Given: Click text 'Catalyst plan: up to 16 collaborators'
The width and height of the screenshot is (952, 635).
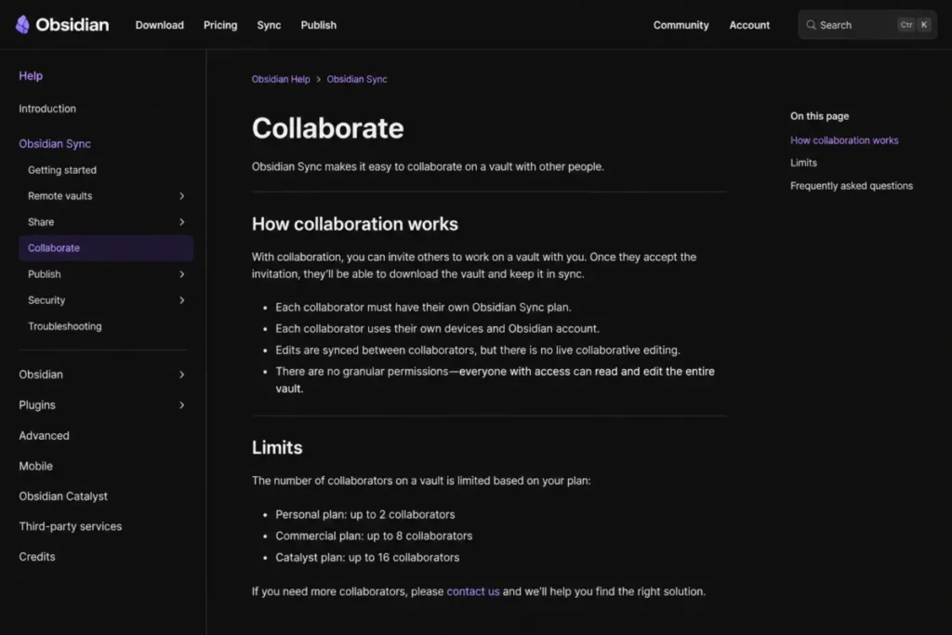Looking at the screenshot, I should tap(367, 557).
